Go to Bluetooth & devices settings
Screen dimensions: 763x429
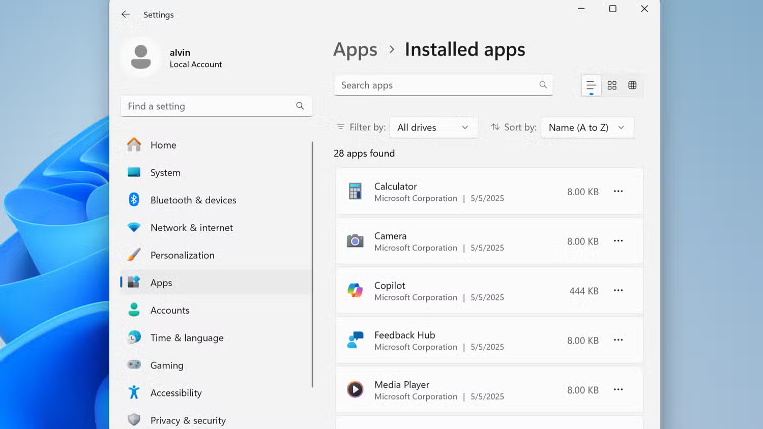click(x=193, y=200)
